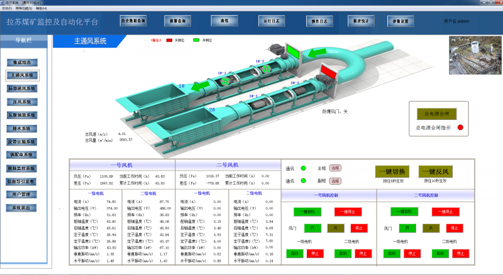Click the 总电源合闸 button

coord(436,114)
